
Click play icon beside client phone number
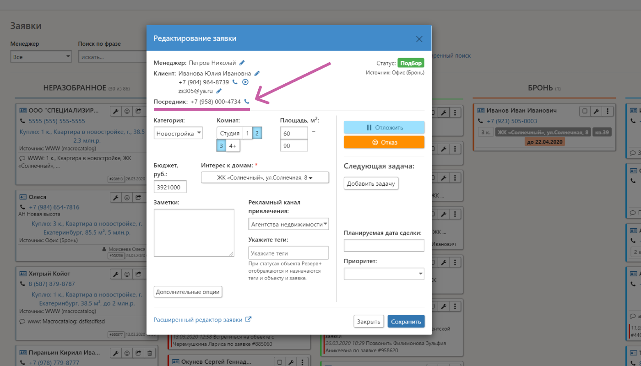click(x=245, y=82)
